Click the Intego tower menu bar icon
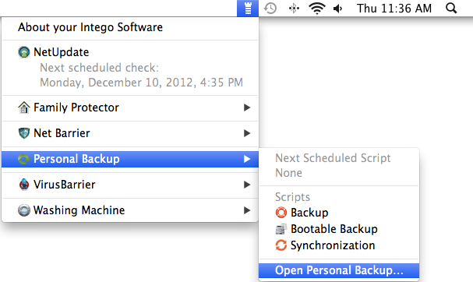 coord(248,8)
